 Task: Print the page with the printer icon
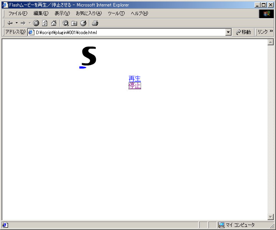pyautogui.click(x=95, y=23)
